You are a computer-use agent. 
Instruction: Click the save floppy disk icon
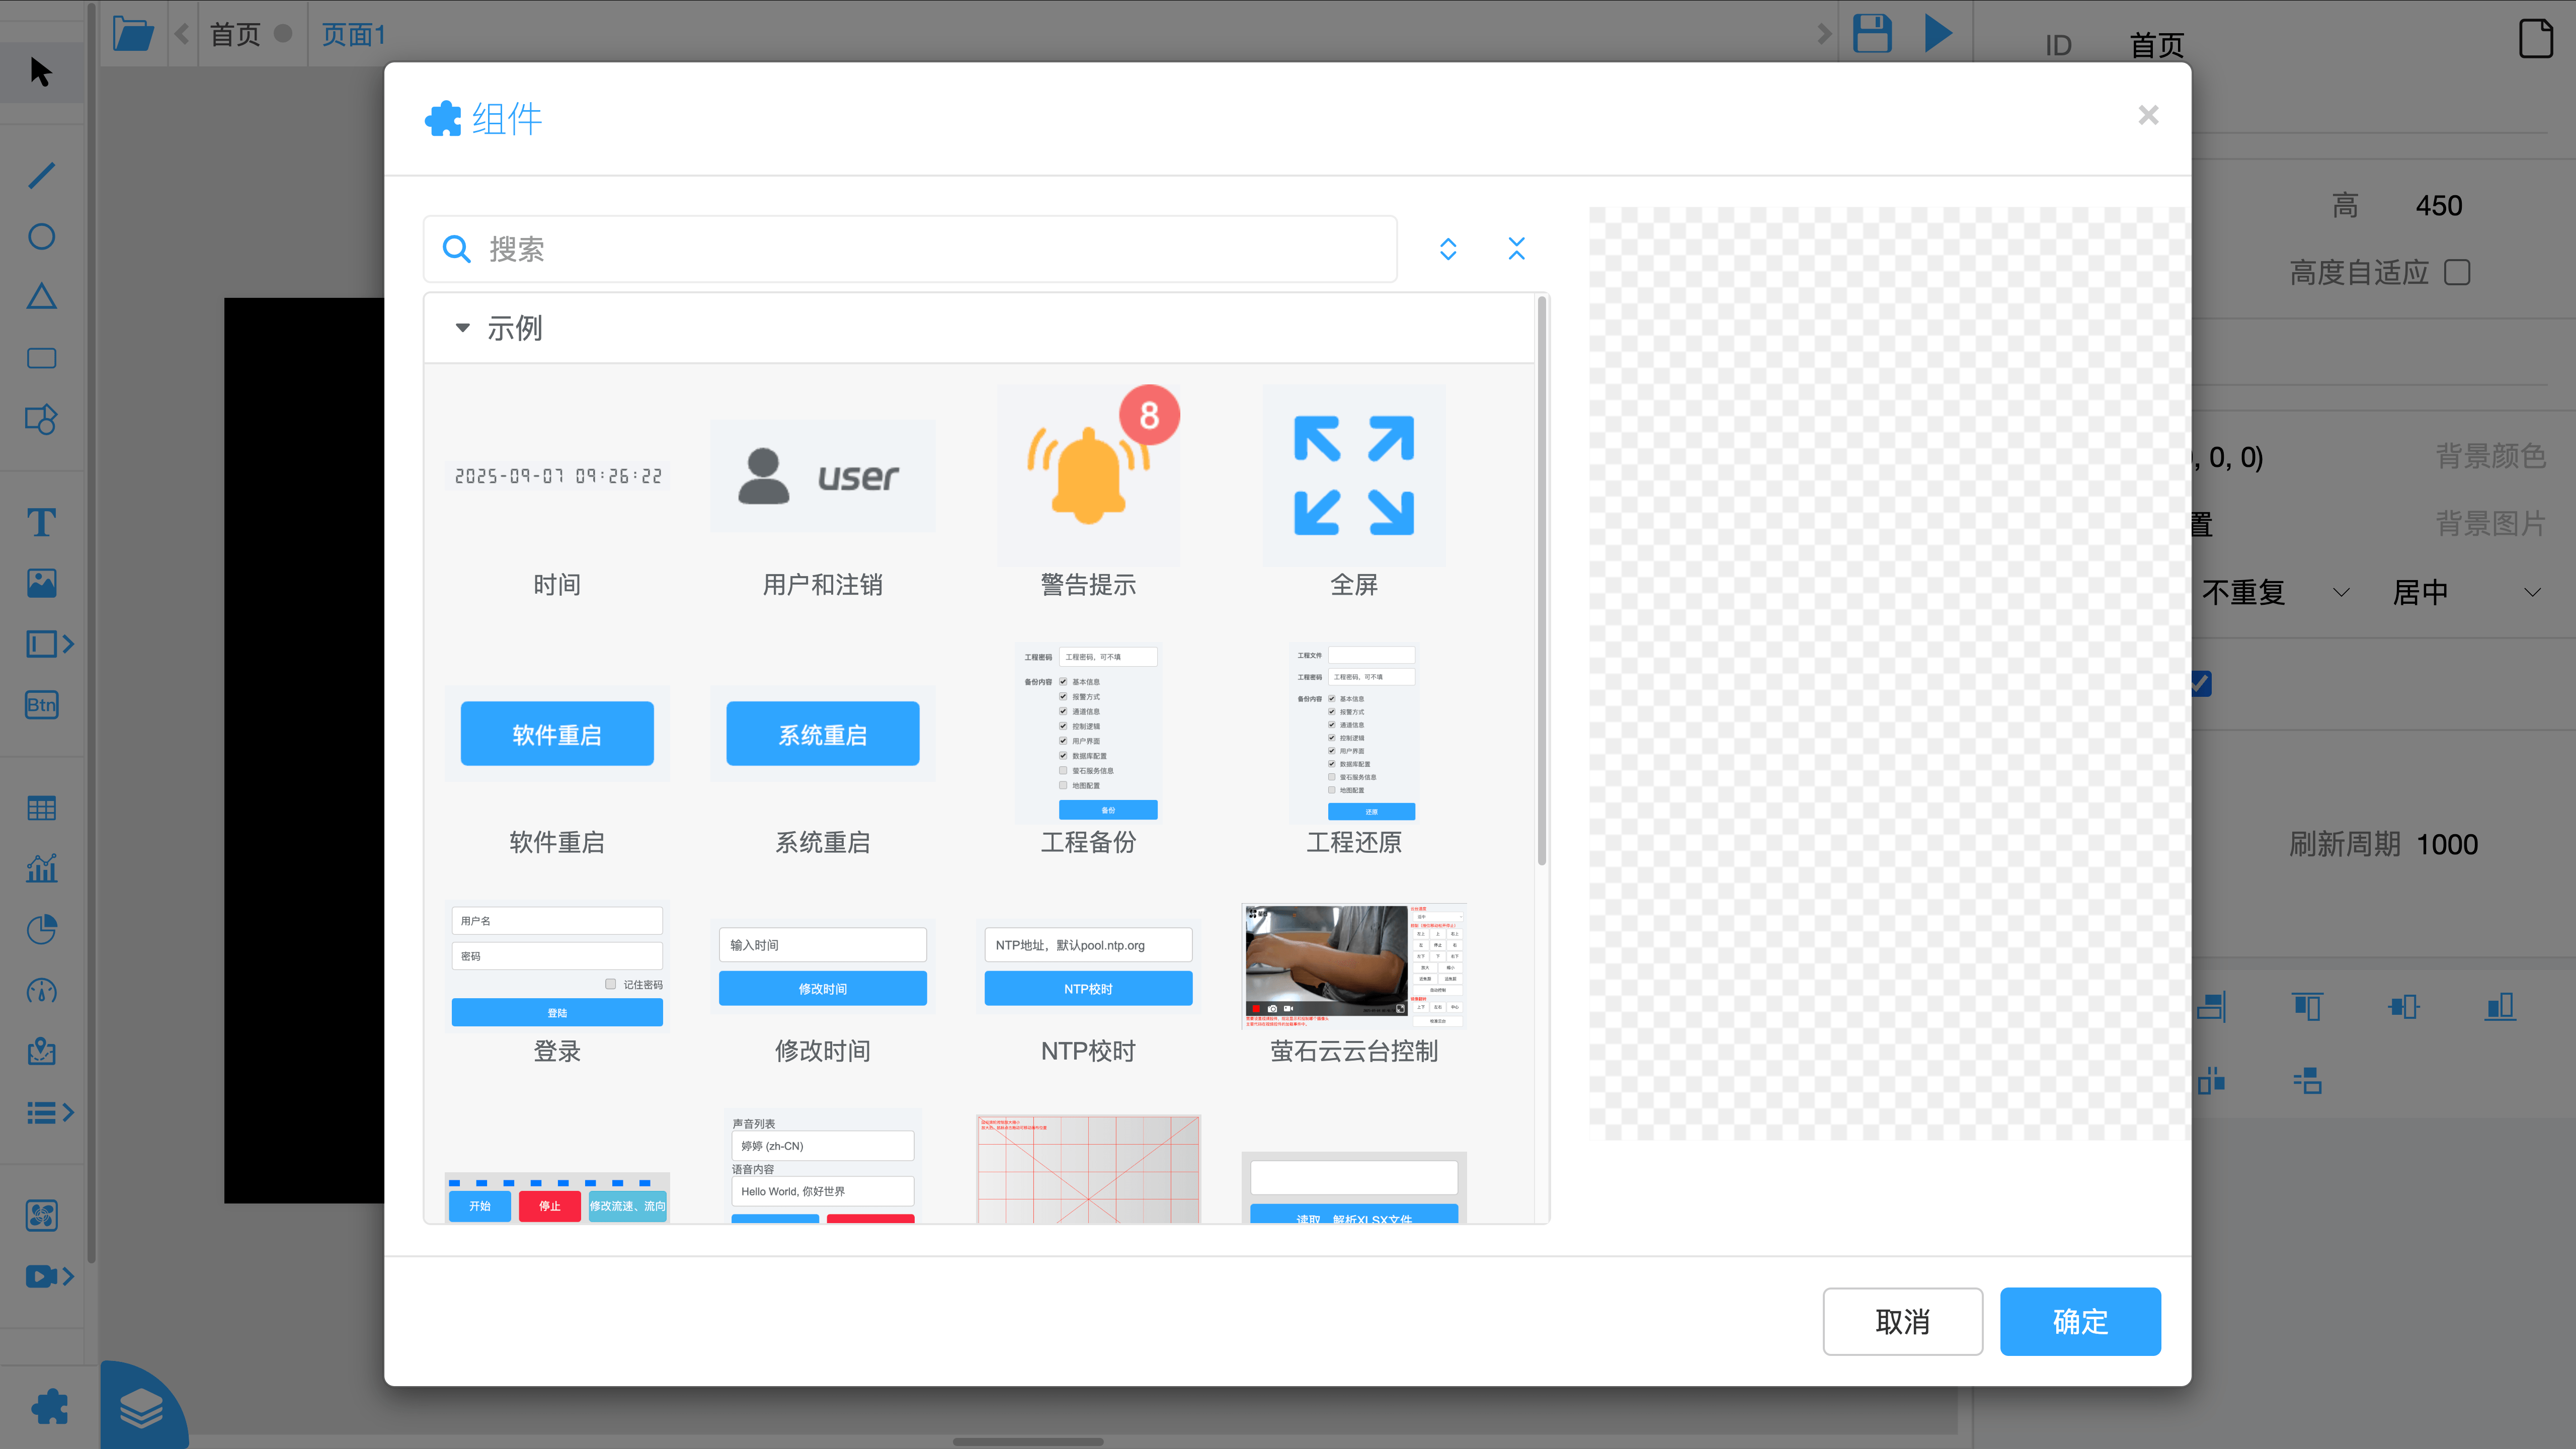(x=1871, y=33)
